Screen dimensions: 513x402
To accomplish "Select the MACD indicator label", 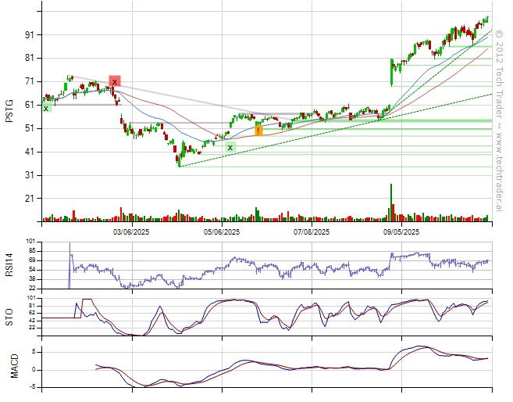I will click(13, 366).
